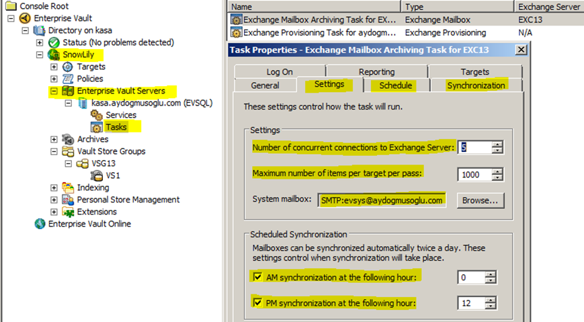Collapse the Enterprise Vault root node
This screenshot has width=584, height=322.
pos(11,18)
